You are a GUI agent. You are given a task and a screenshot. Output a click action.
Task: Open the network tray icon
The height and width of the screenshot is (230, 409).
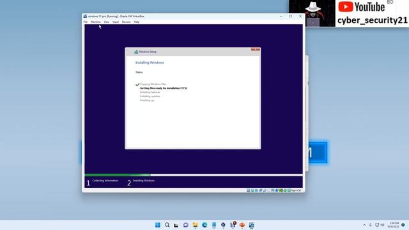[377, 225]
